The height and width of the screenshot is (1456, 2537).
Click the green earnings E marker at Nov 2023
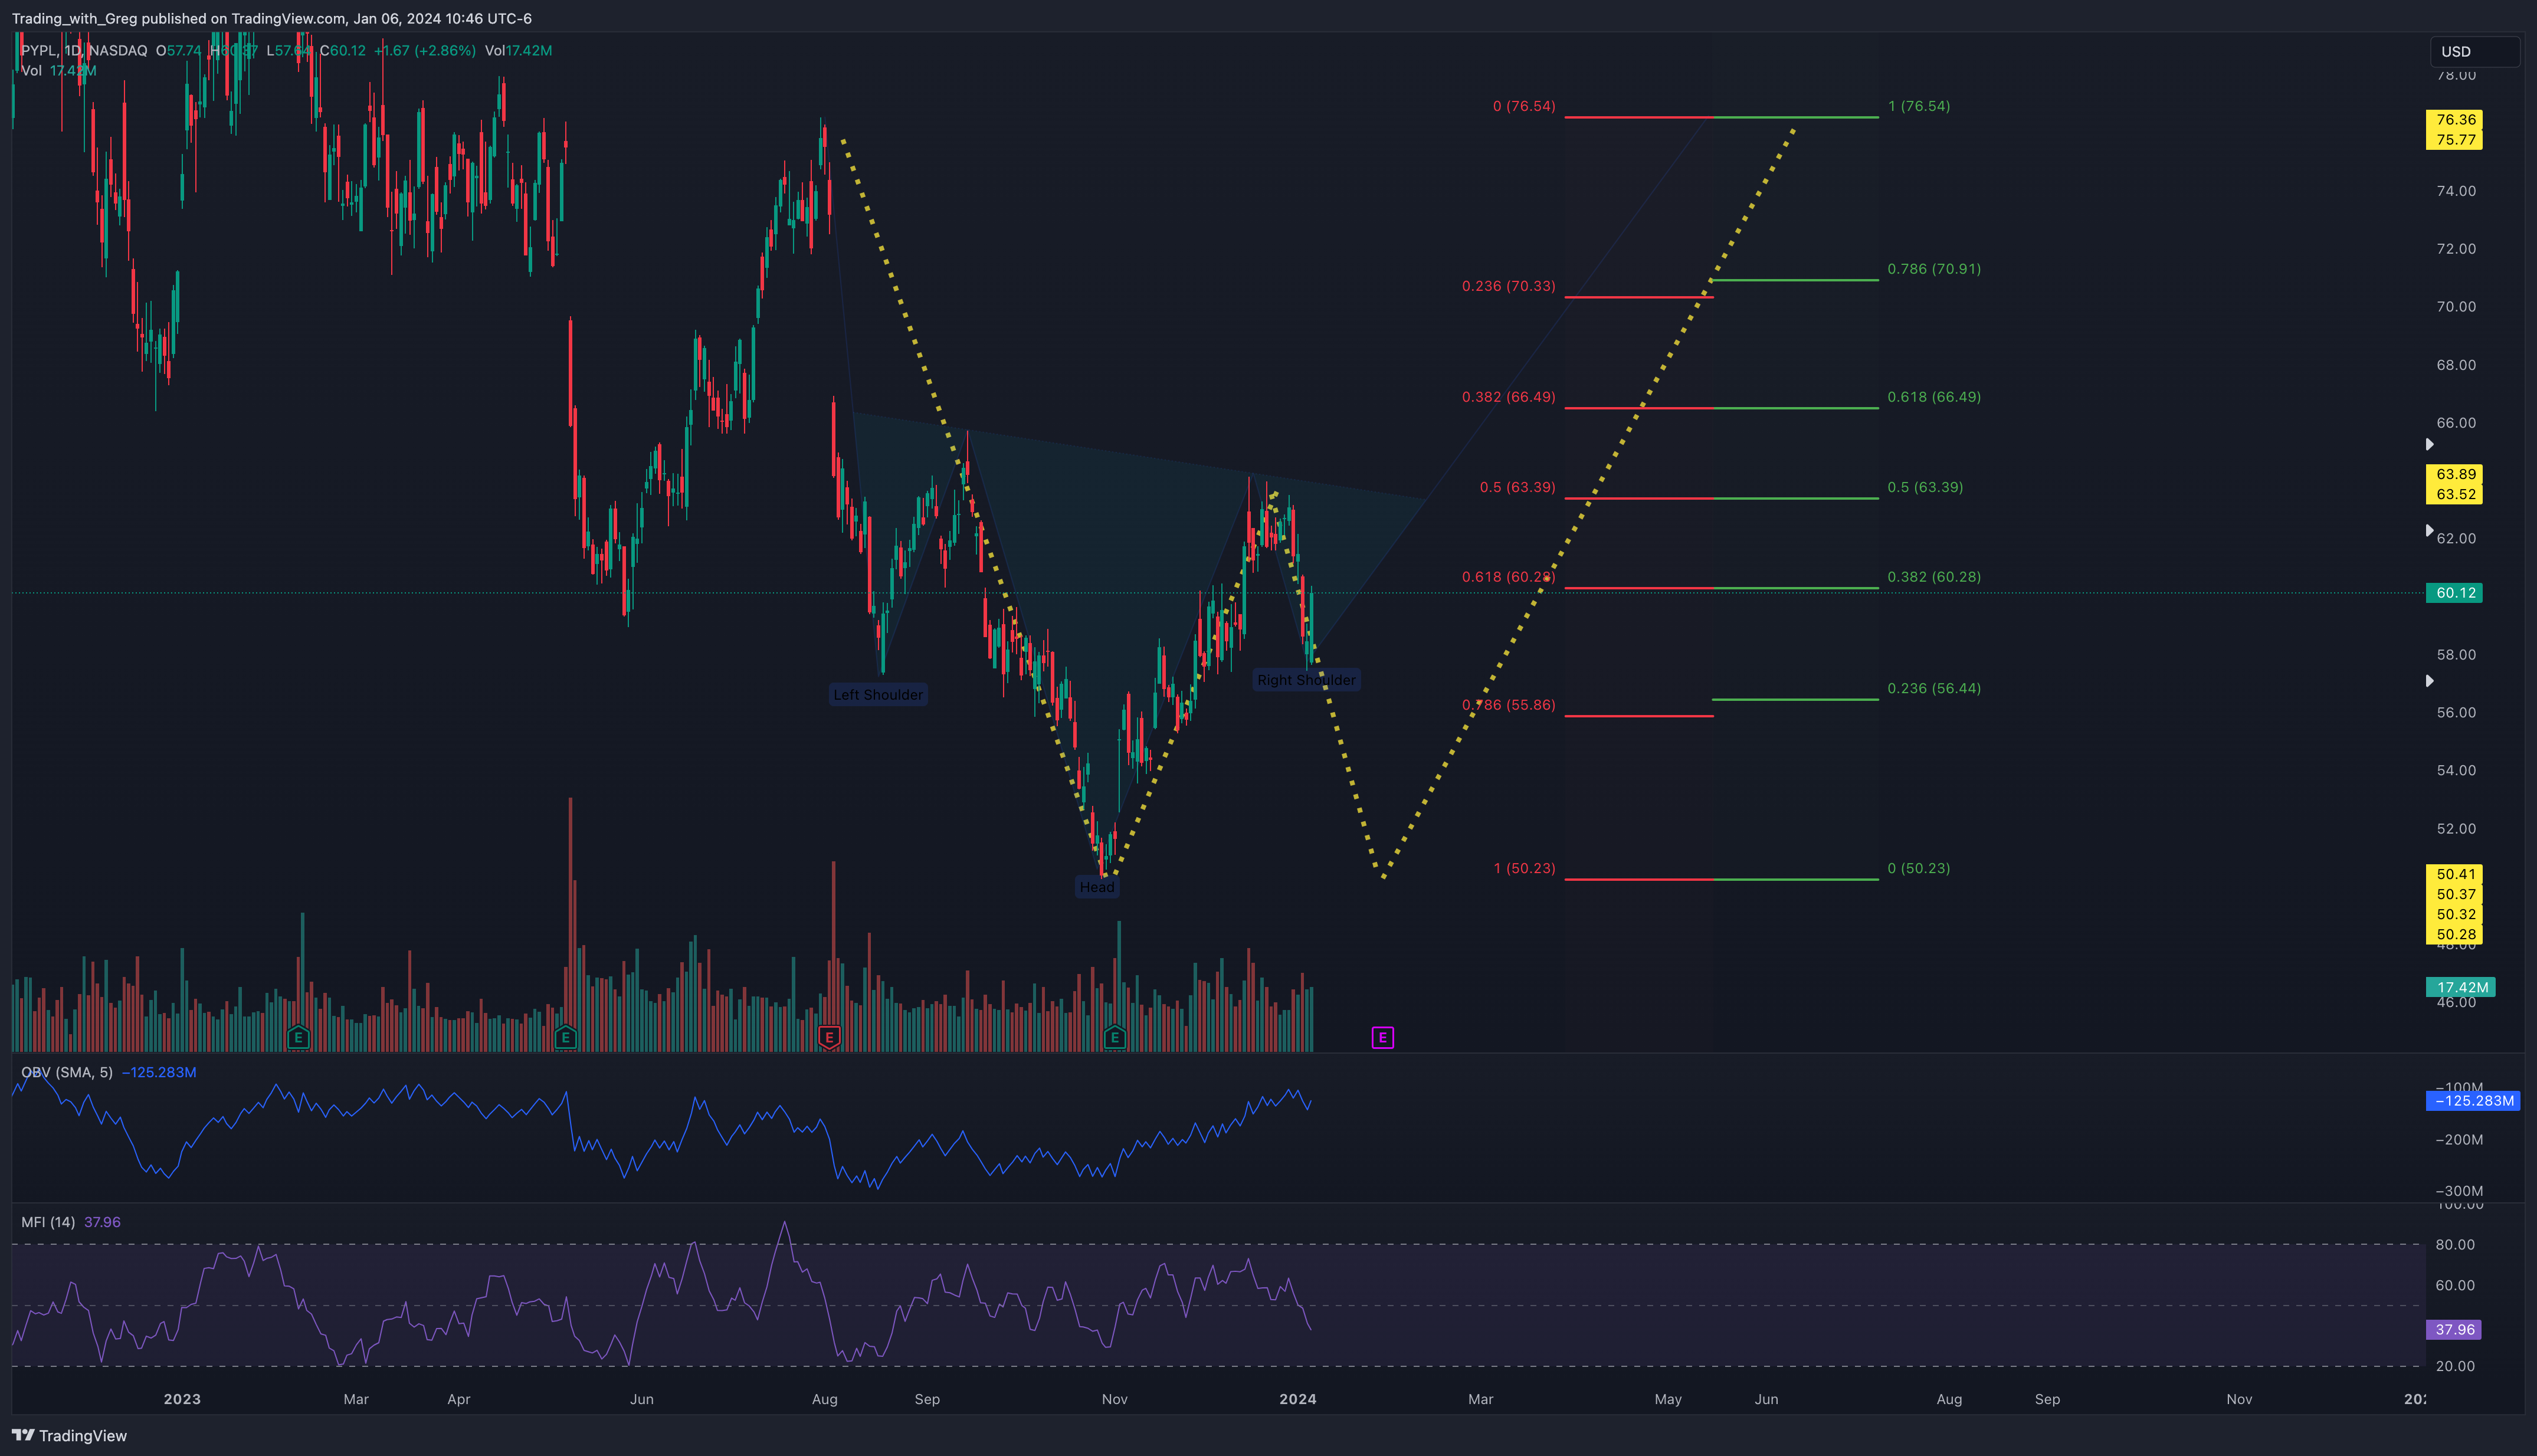click(1115, 1037)
